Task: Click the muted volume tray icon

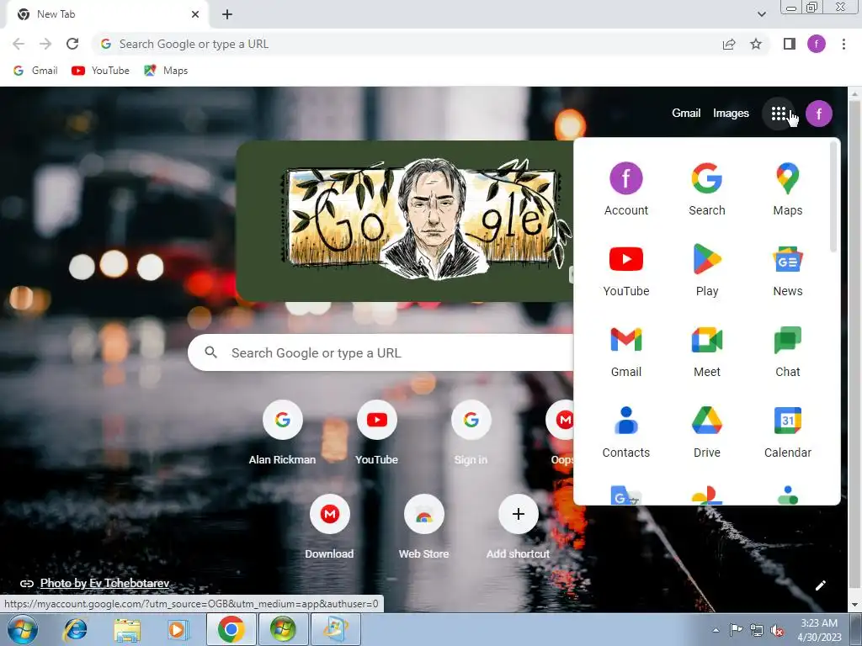Action: tap(777, 630)
